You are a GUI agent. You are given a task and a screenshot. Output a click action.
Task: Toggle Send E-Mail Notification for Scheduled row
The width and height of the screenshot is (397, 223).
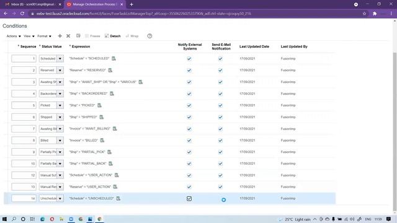pyautogui.click(x=221, y=59)
